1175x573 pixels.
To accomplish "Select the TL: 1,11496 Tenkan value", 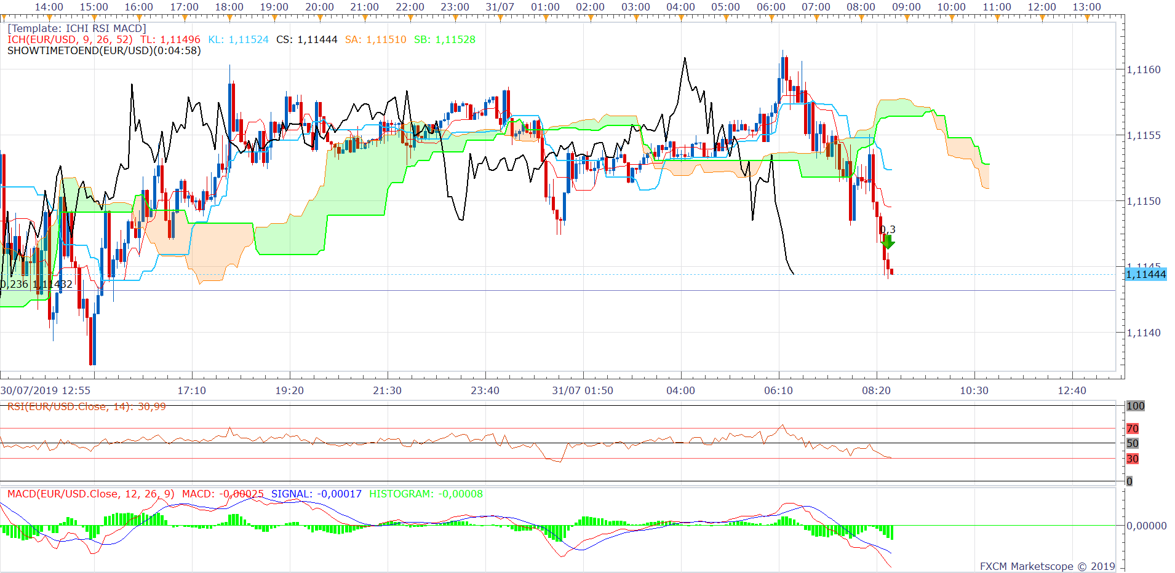I will tap(170, 39).
